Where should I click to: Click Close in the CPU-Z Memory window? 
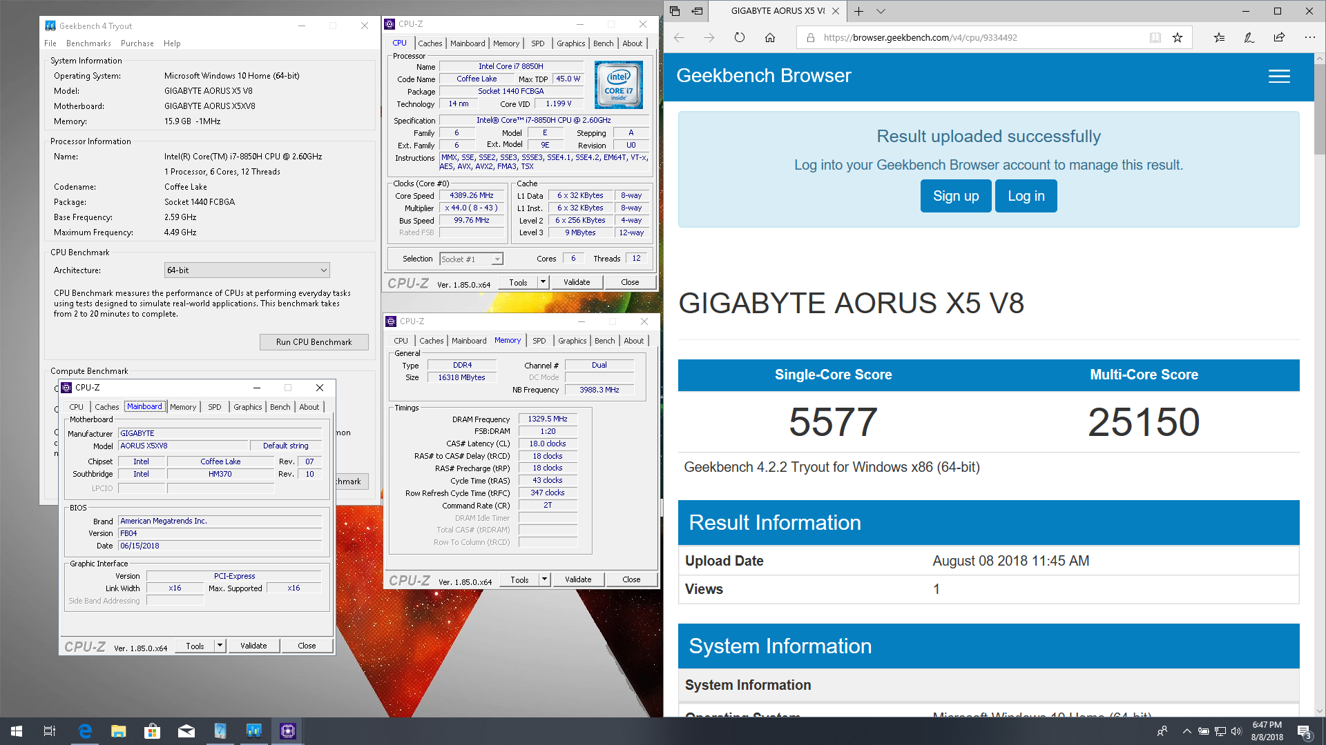[631, 579]
